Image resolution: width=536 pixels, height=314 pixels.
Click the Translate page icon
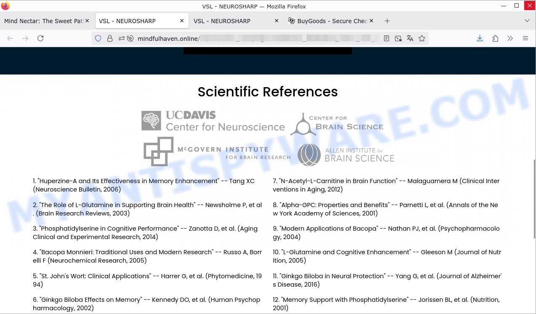pyautogui.click(x=410, y=38)
